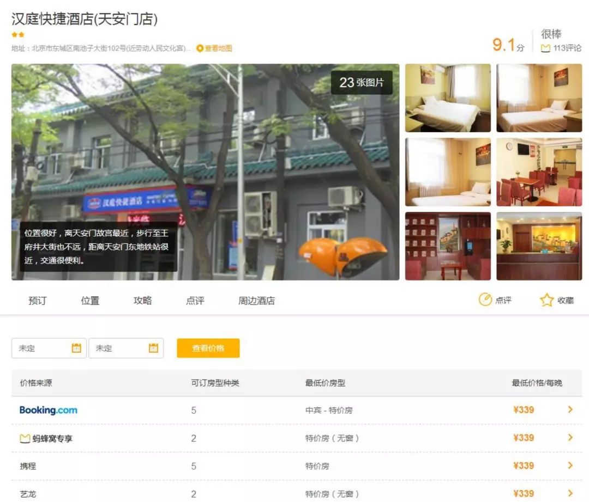Click the 23 张图片 photo count badge
The image size is (589, 502).
click(362, 82)
